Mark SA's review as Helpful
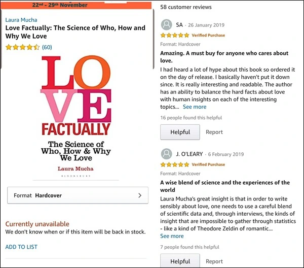Screen dimensions: 304x268 pyautogui.click(x=180, y=132)
